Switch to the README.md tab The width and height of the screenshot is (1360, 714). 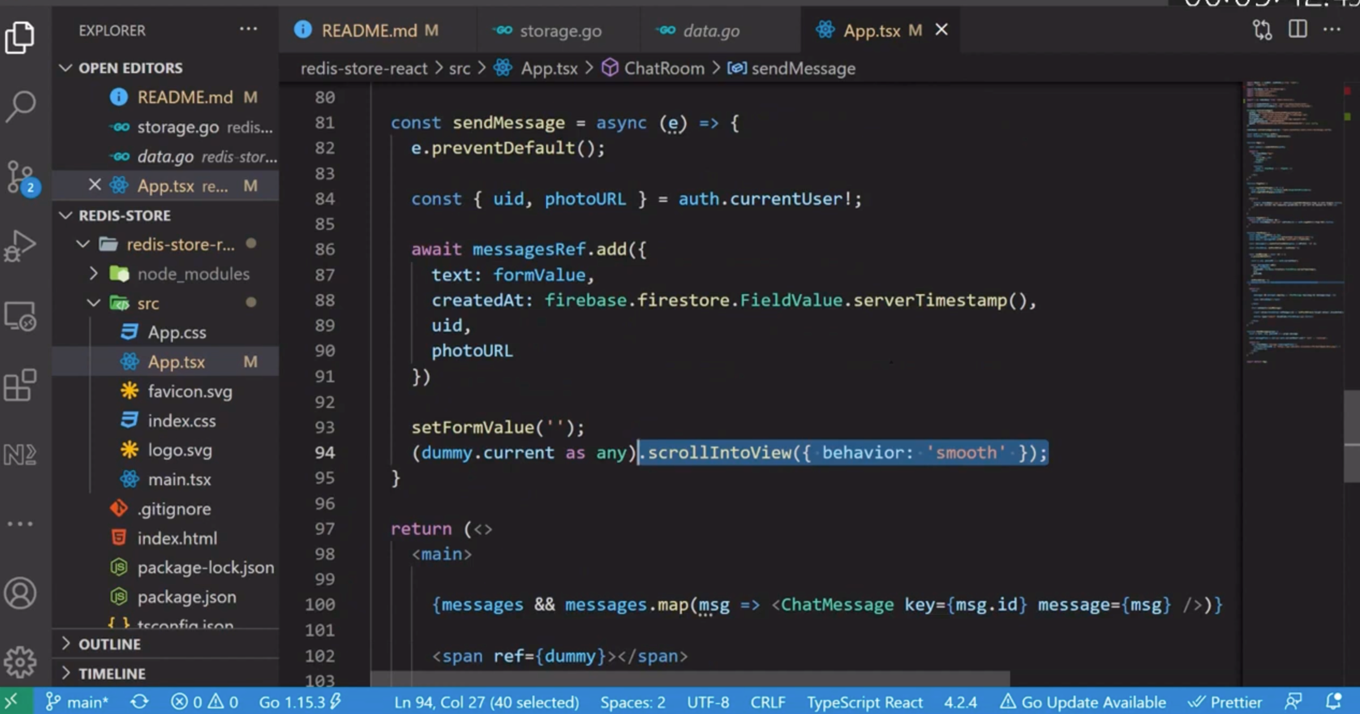[369, 30]
